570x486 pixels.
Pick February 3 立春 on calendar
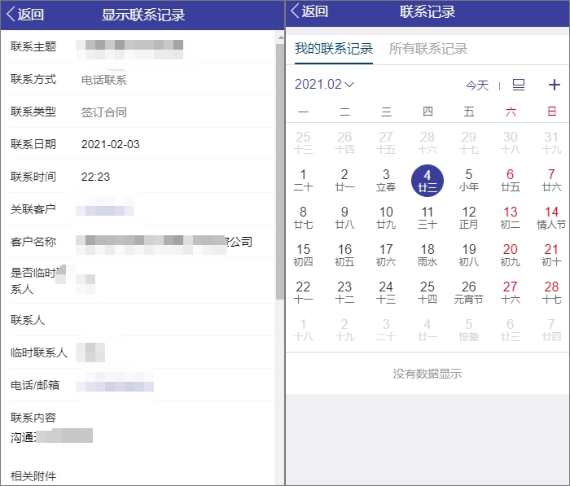coord(386,180)
